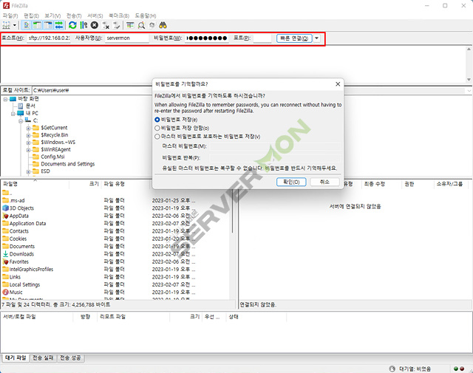Open the 북마크(B) menu
473x373 pixels.
119,16
